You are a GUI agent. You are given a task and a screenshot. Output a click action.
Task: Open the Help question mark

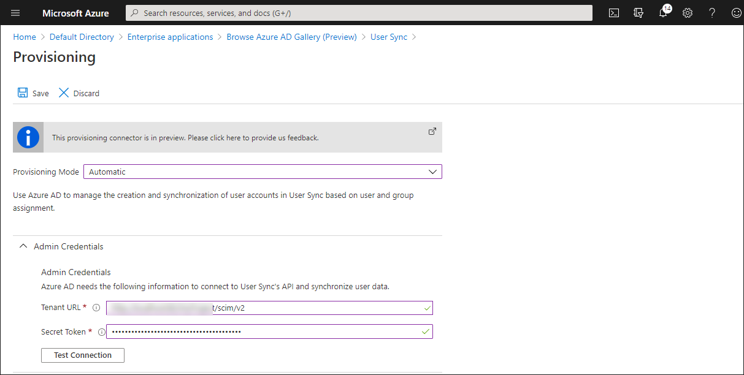pos(712,13)
